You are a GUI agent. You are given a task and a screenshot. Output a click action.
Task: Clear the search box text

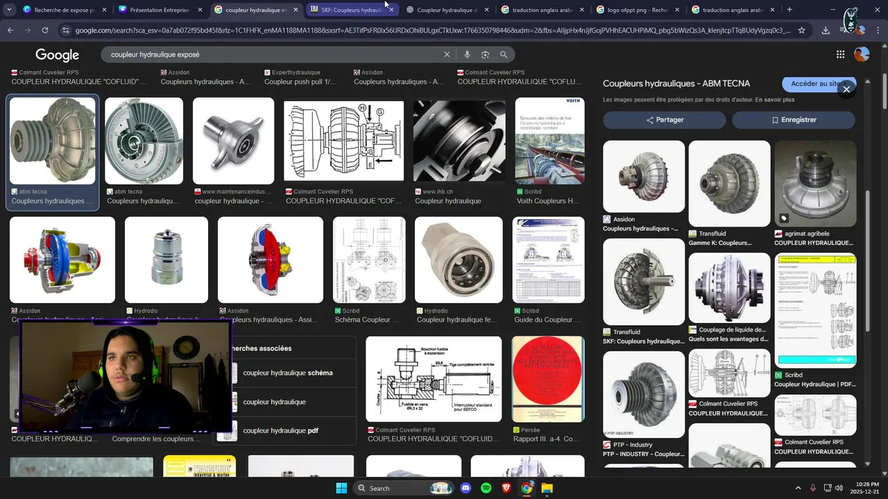tap(447, 55)
